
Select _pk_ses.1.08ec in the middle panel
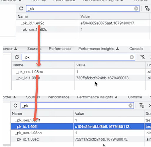pyautogui.click(x=29, y=72)
